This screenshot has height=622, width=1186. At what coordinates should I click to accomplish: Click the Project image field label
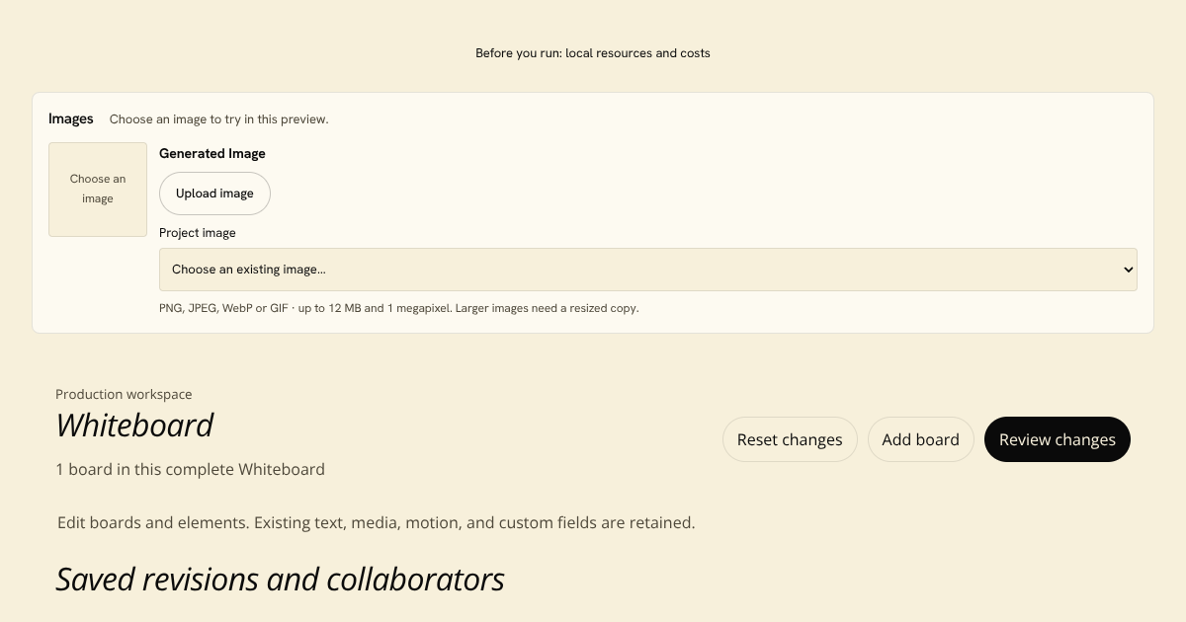[198, 233]
